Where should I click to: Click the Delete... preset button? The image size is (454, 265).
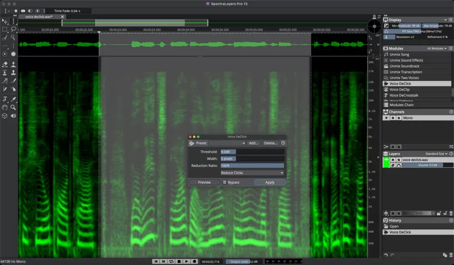[271, 143]
